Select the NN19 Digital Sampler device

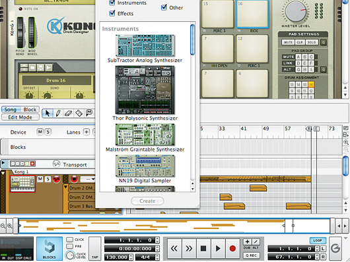[x=145, y=169]
